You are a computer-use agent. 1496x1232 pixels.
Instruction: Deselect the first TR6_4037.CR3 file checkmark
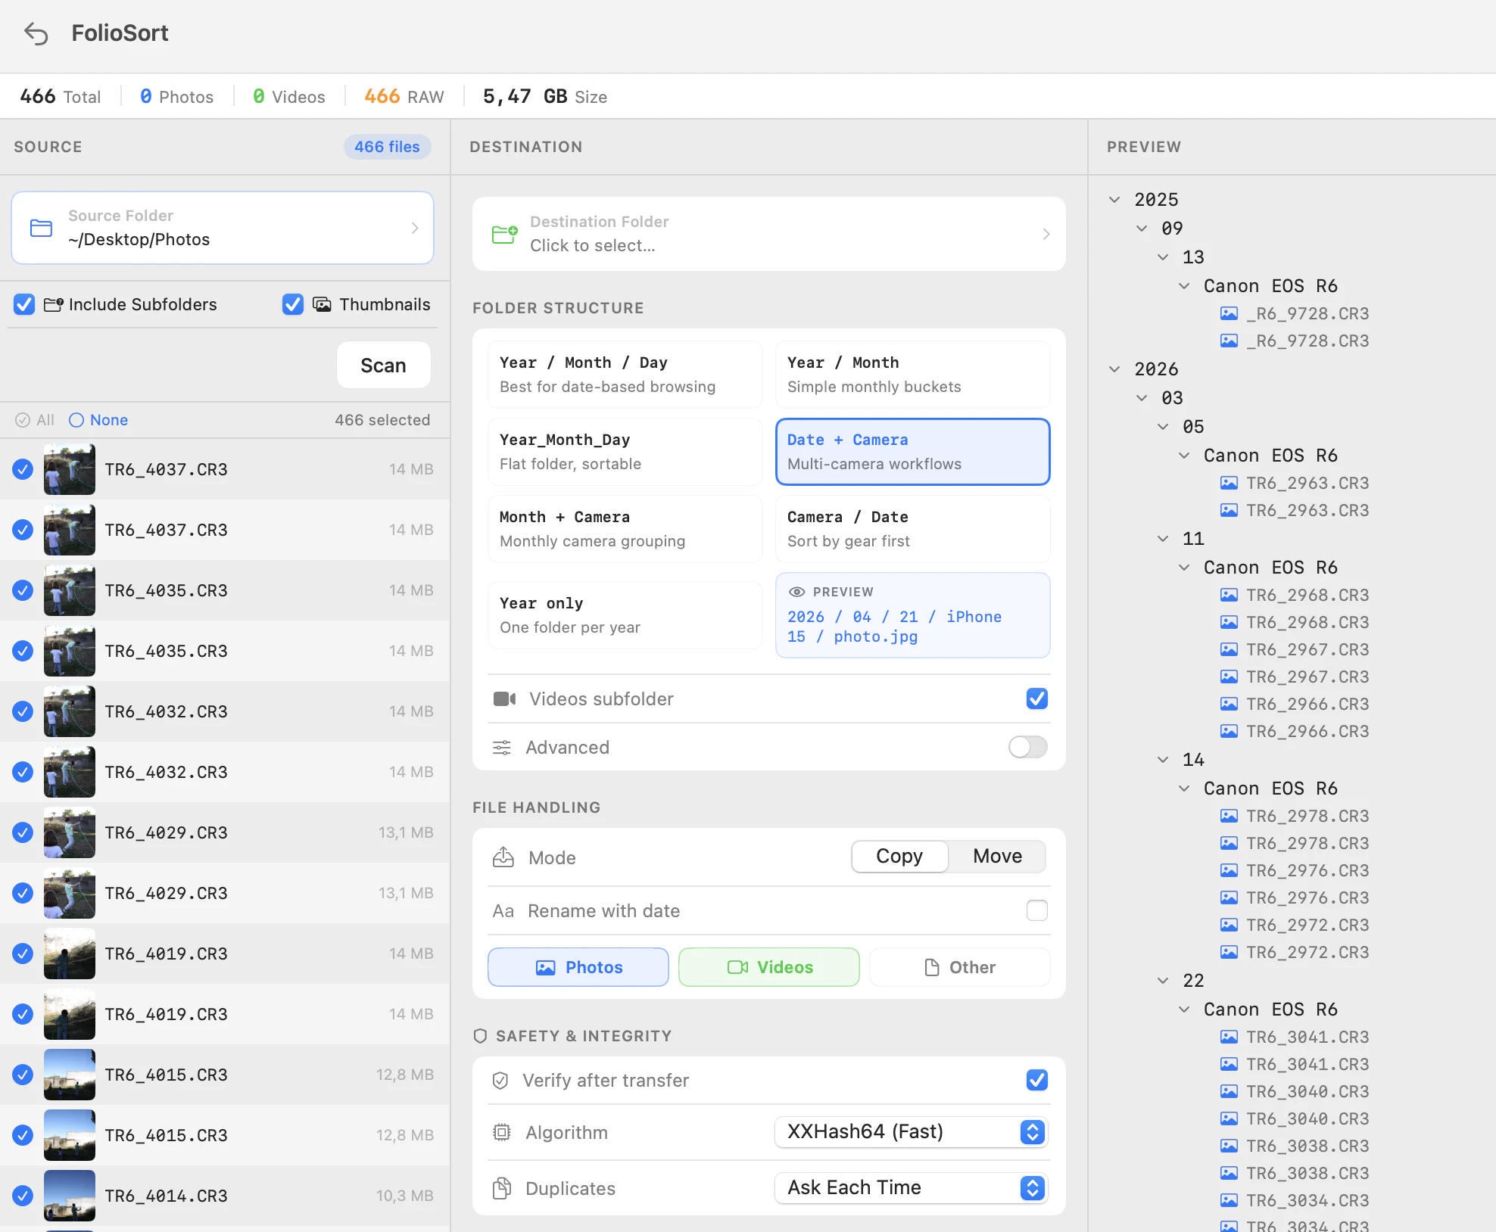pos(23,469)
